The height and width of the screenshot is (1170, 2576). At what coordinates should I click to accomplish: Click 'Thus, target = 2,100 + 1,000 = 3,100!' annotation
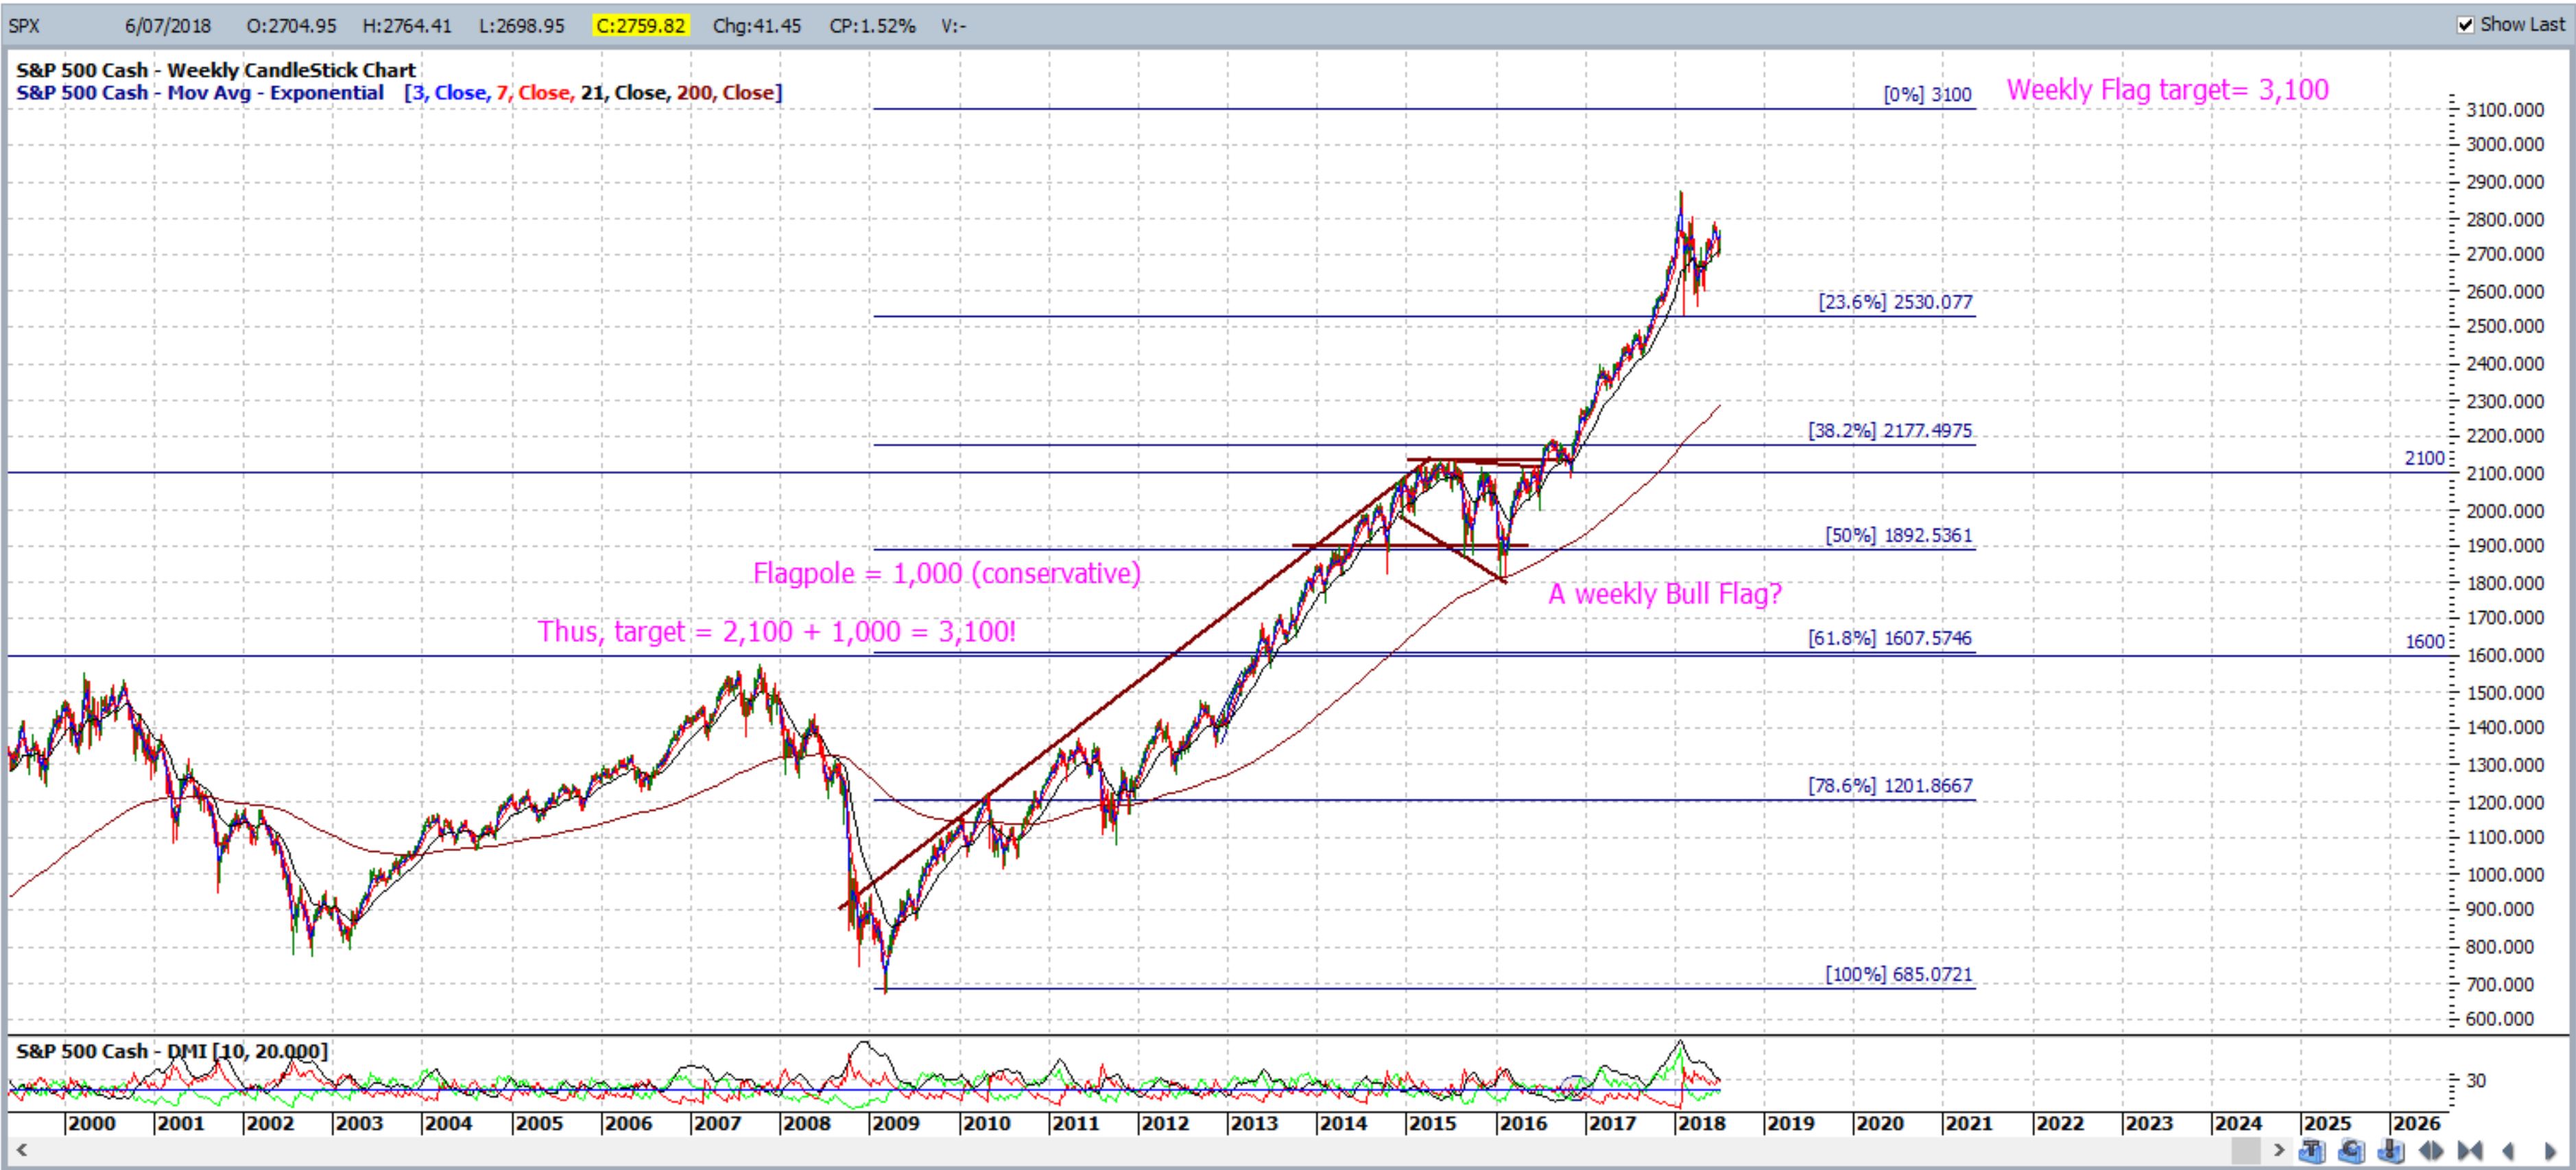(x=777, y=631)
